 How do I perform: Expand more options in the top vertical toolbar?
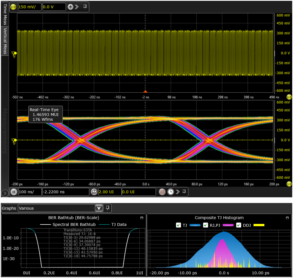[x=77, y=7]
